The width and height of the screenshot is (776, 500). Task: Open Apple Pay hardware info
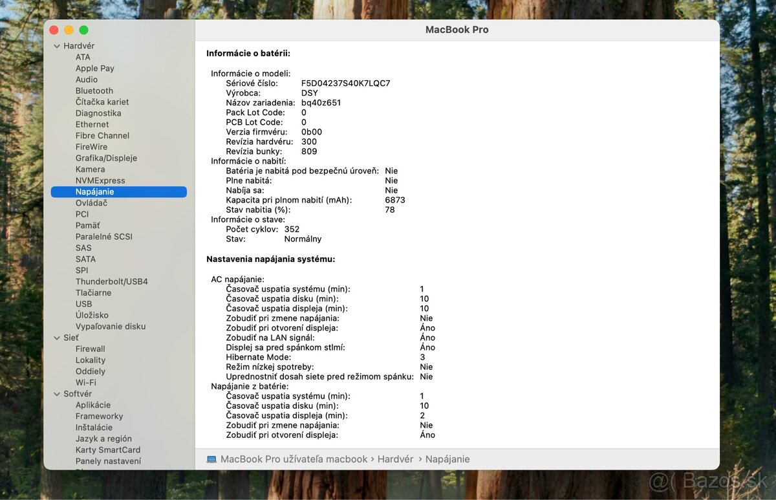pyautogui.click(x=94, y=69)
